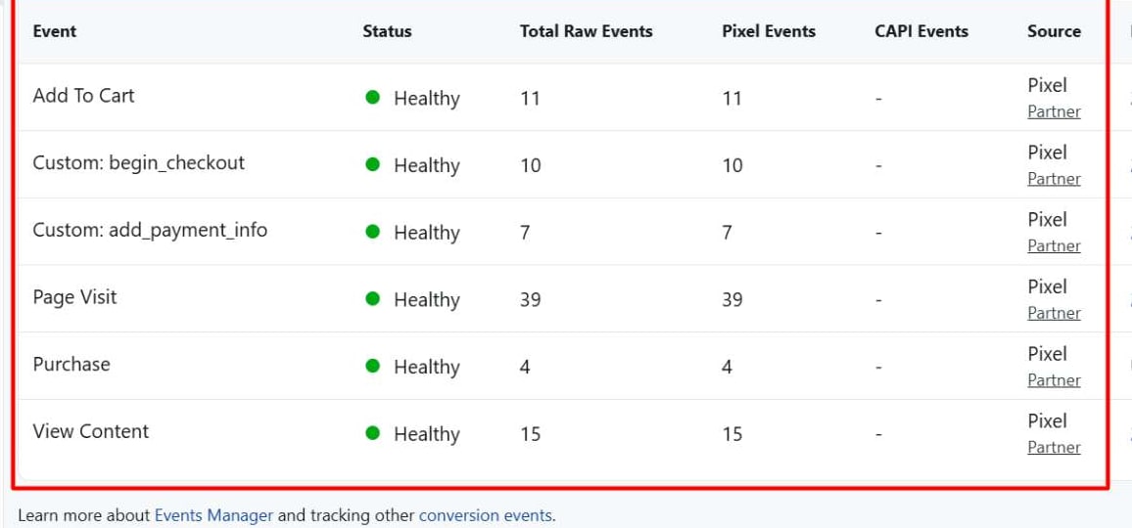Click green status dot for Add To Cart
This screenshot has width=1132, height=528.
pos(372,97)
